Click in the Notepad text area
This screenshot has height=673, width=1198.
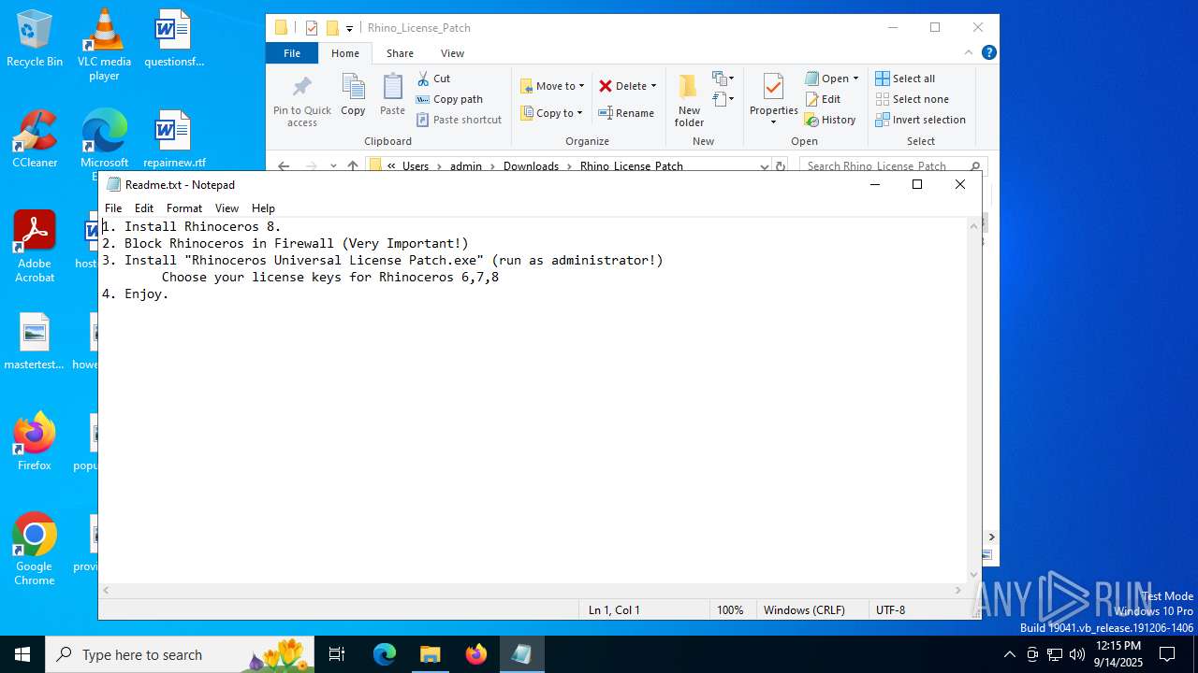[533, 400]
